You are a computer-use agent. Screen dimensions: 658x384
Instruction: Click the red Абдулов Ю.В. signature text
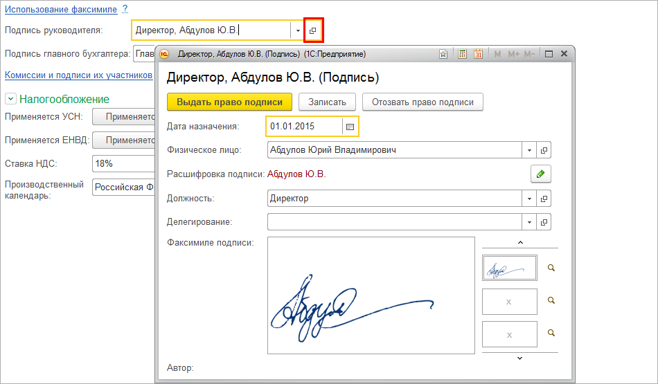296,174
